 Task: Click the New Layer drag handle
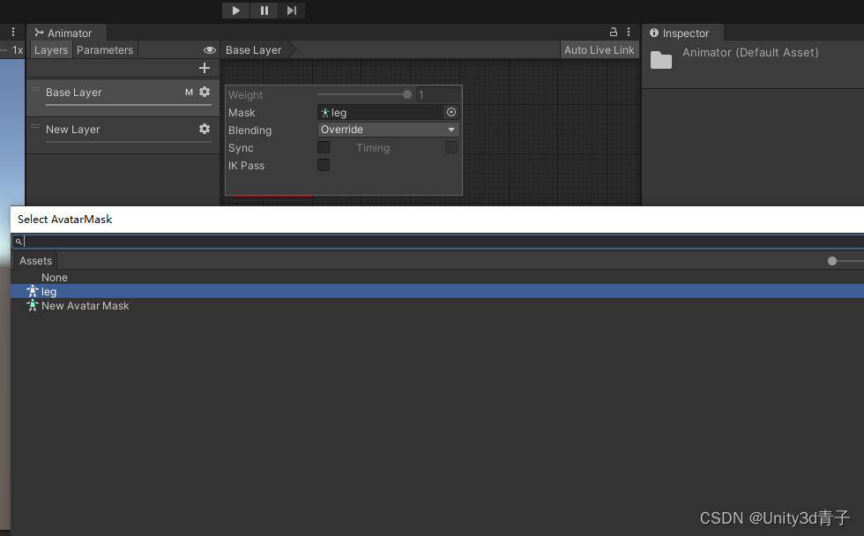tap(35, 126)
